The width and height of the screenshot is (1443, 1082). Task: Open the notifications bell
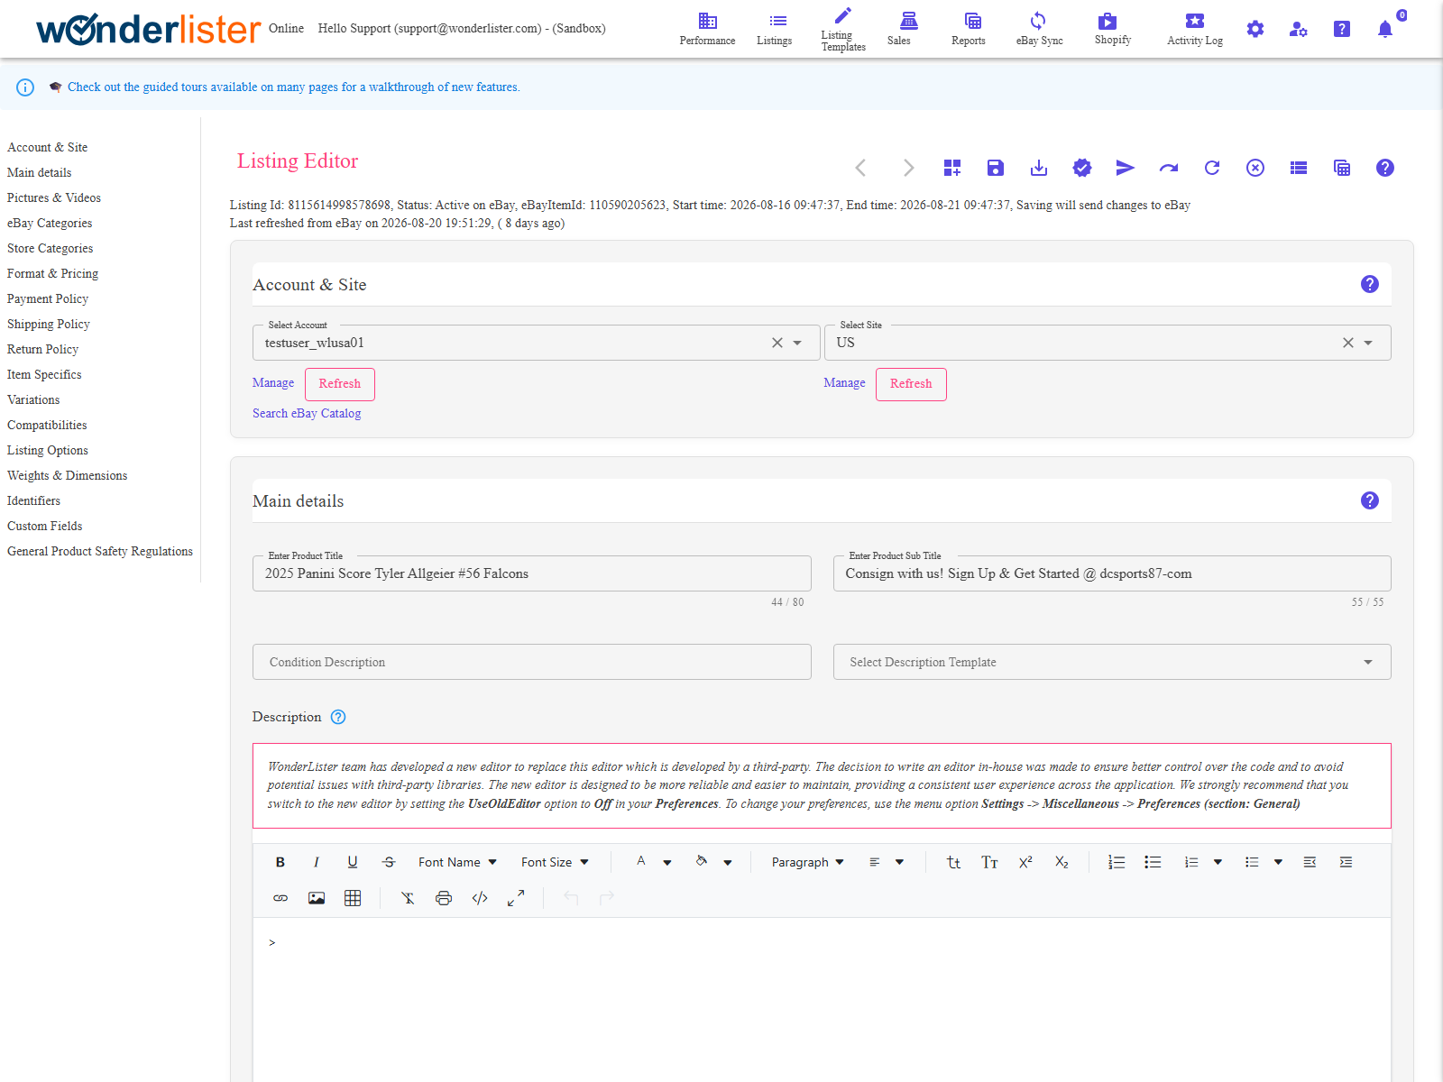point(1385,29)
